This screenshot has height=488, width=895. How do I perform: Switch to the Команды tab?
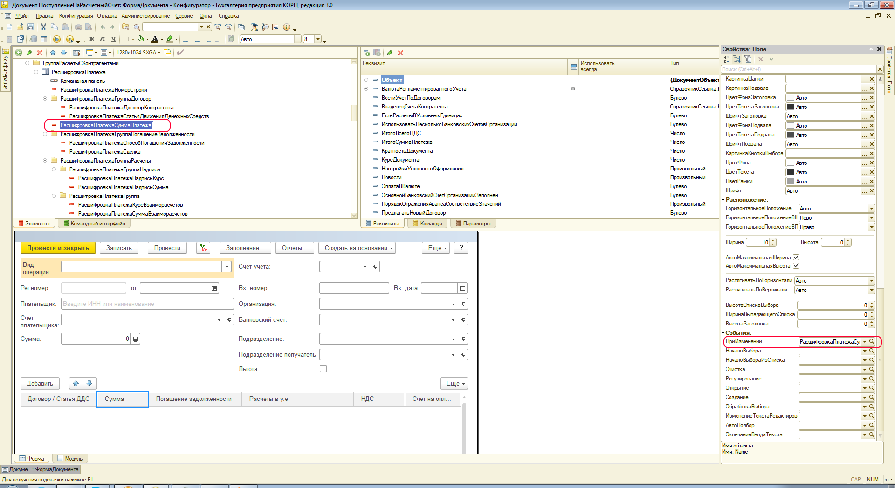pos(427,224)
